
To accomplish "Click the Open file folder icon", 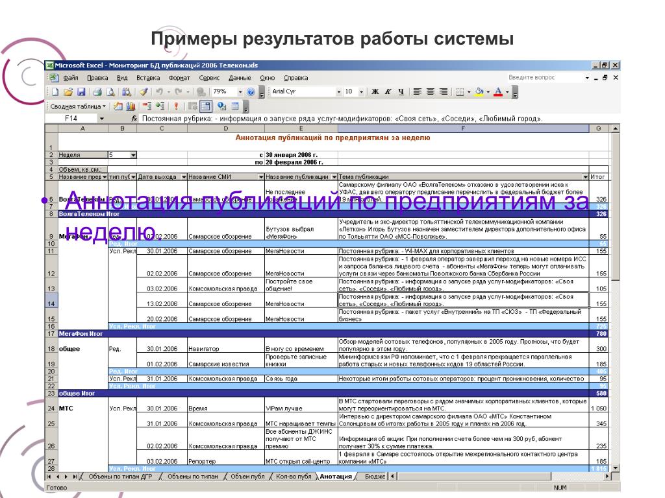I will (68, 91).
